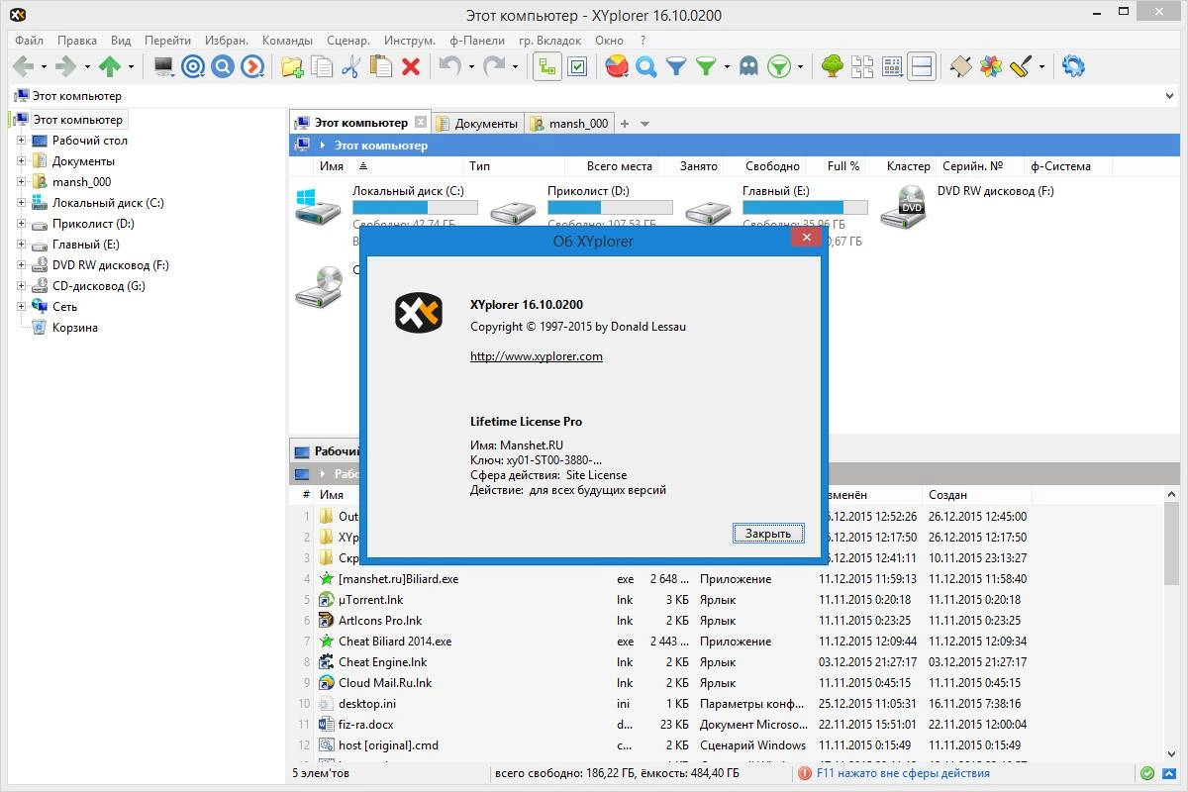Open the Undo dropdown arrow
1188x792 pixels.
tap(470, 67)
